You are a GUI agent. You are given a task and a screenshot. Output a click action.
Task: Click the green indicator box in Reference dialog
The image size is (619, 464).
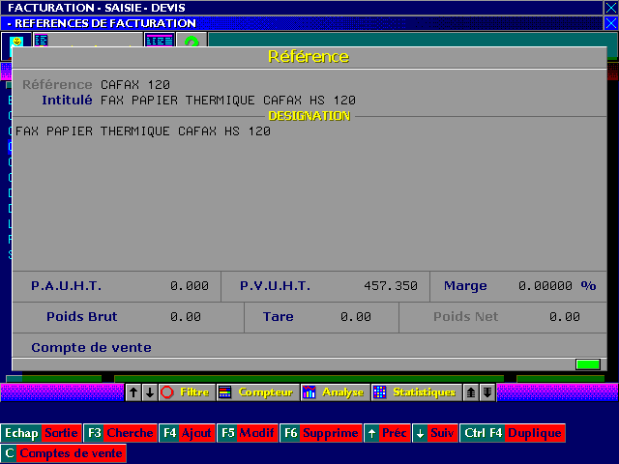pos(588,364)
